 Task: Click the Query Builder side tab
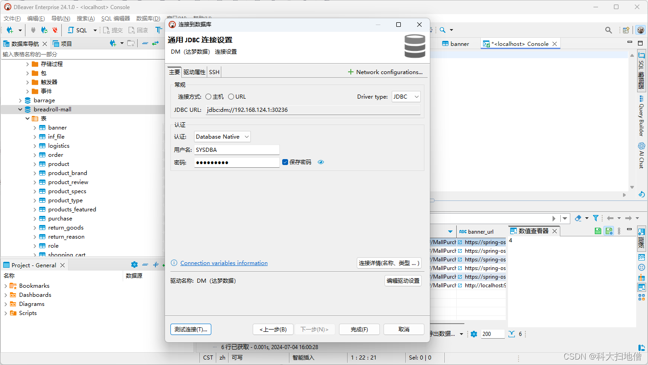(641, 116)
